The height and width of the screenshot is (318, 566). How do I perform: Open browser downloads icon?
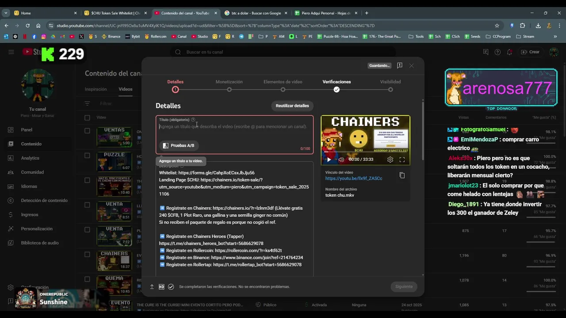[x=538, y=26]
